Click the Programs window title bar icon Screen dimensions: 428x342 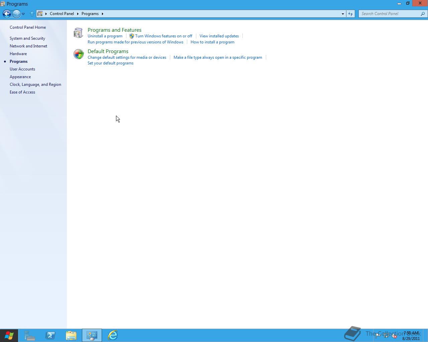click(3, 4)
